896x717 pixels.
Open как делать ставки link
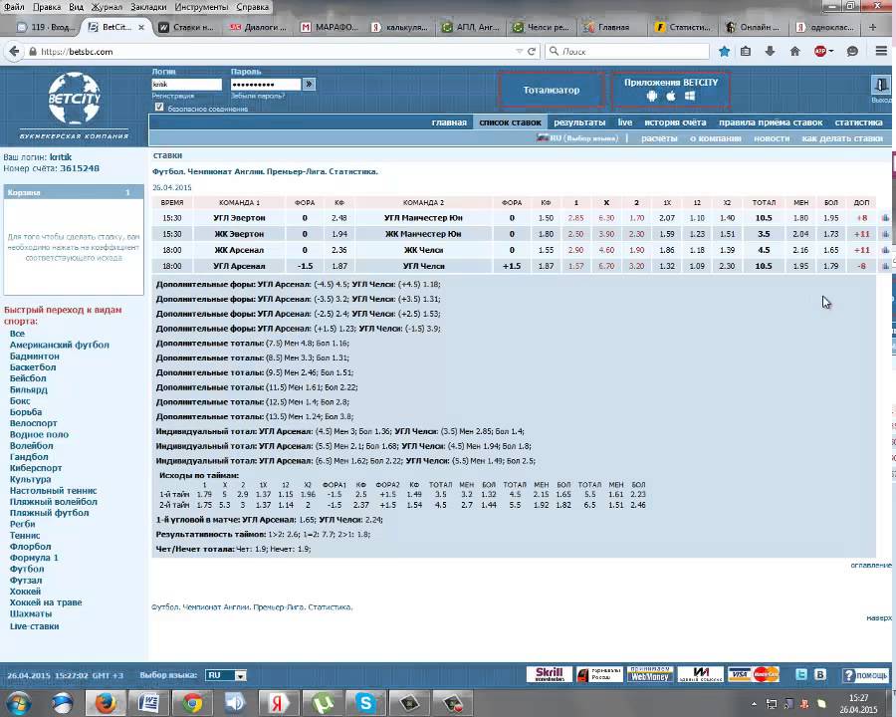tap(841, 138)
